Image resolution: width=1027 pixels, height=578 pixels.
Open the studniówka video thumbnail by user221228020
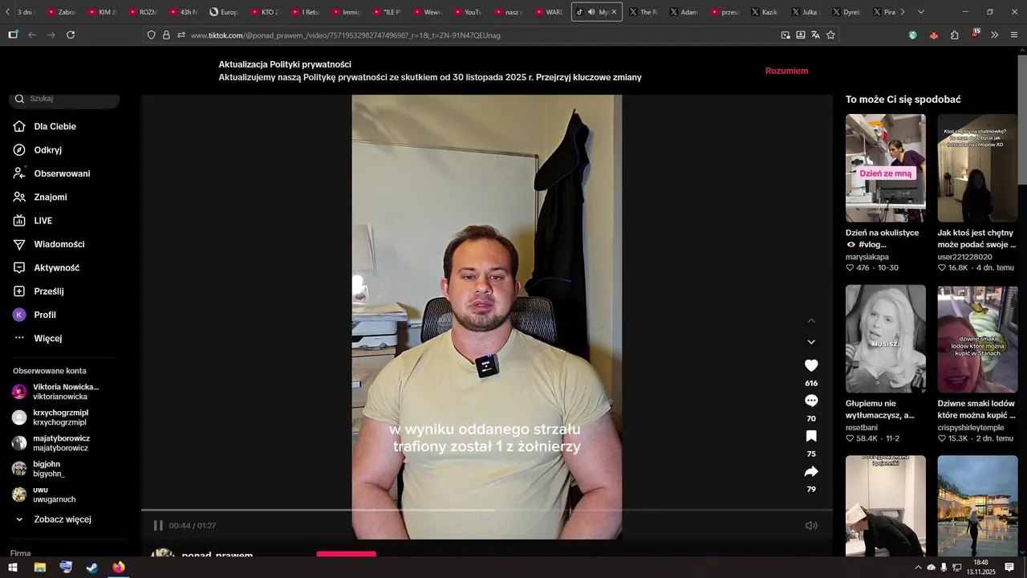click(x=977, y=168)
